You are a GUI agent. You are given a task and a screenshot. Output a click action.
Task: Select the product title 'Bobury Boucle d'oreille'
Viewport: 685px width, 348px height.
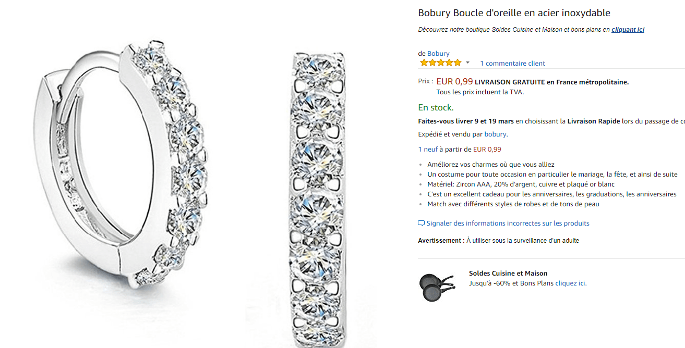(514, 13)
